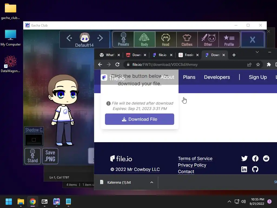Open the file.io Facebook icon
This screenshot has width=277, height=208.
tap(255, 158)
